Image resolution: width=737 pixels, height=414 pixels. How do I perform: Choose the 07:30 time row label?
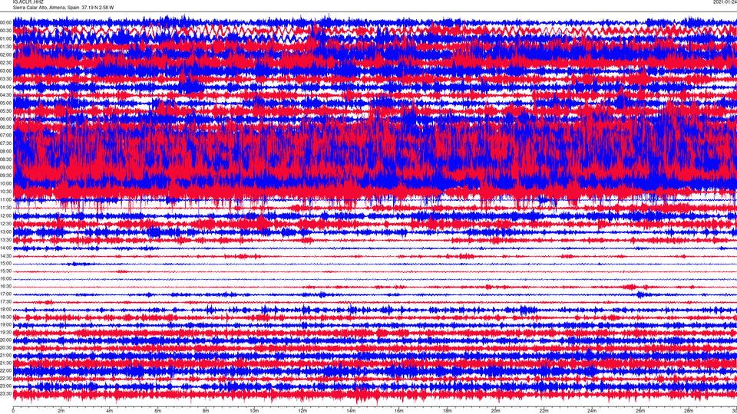tap(6, 143)
